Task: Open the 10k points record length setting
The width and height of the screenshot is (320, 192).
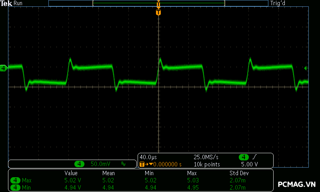Action: click(x=207, y=164)
